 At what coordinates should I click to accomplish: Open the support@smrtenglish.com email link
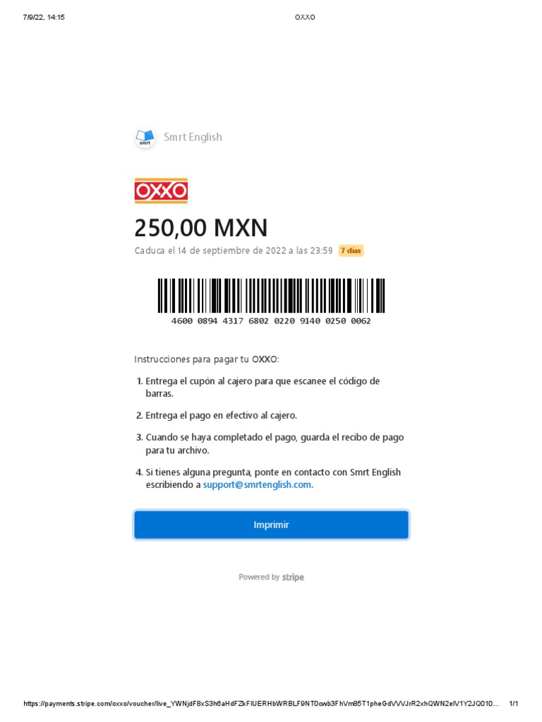(x=257, y=485)
